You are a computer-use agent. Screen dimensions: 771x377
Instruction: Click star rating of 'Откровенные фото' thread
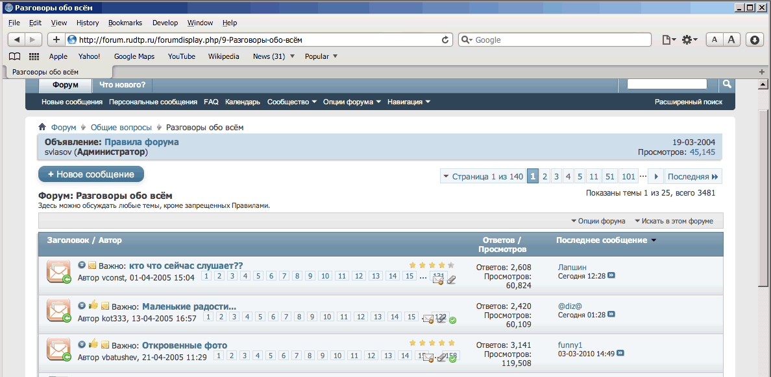click(432, 342)
